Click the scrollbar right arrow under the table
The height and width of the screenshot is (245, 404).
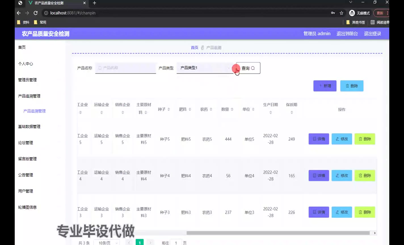(375, 233)
